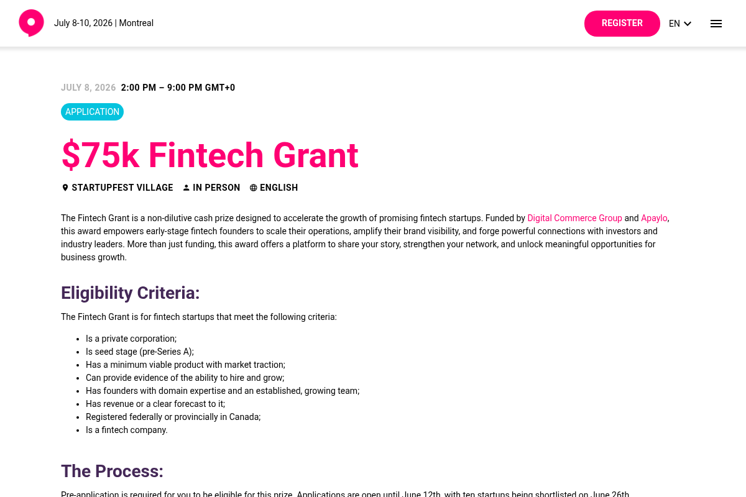Click the In Person format label
This screenshot has height=497, width=746.
coord(216,188)
